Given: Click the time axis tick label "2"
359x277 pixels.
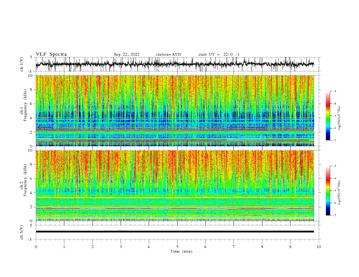Looking at the screenshot, I should coord(92,247).
